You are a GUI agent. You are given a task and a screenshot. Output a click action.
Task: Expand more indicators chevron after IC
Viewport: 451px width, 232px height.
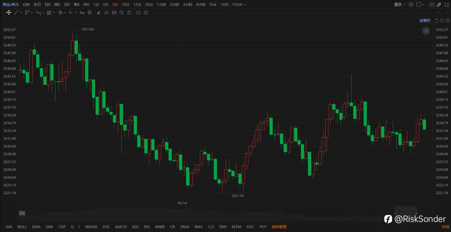79,227
